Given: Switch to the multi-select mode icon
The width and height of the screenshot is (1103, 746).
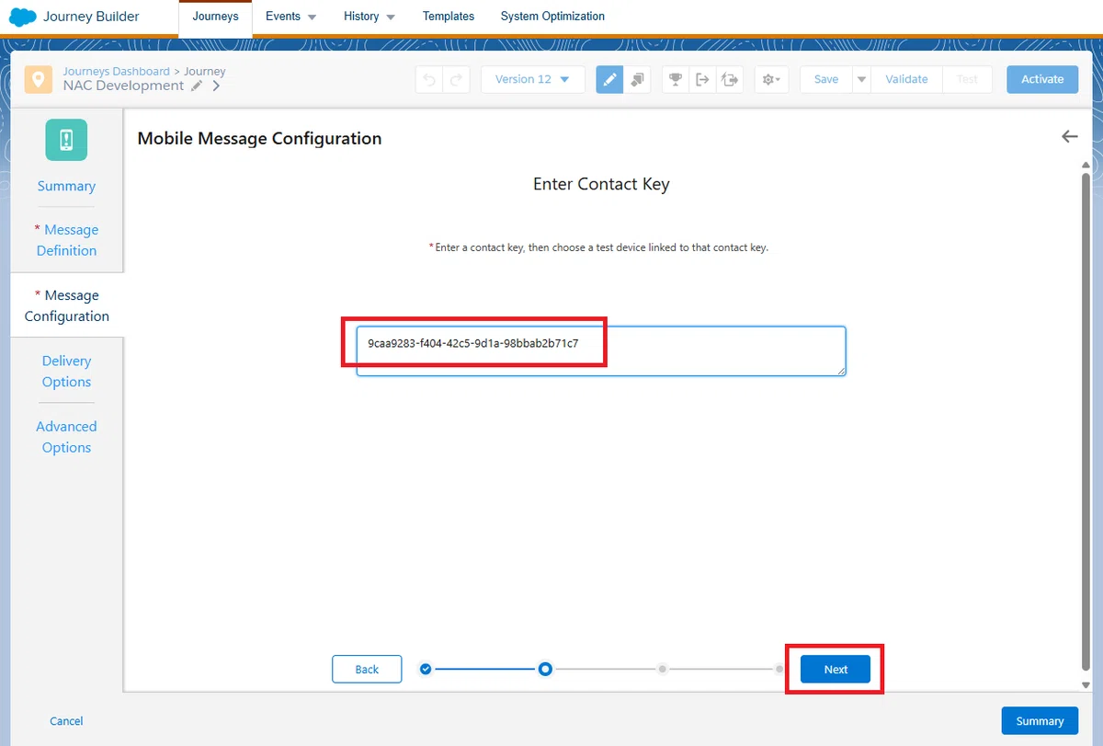Looking at the screenshot, I should 638,79.
